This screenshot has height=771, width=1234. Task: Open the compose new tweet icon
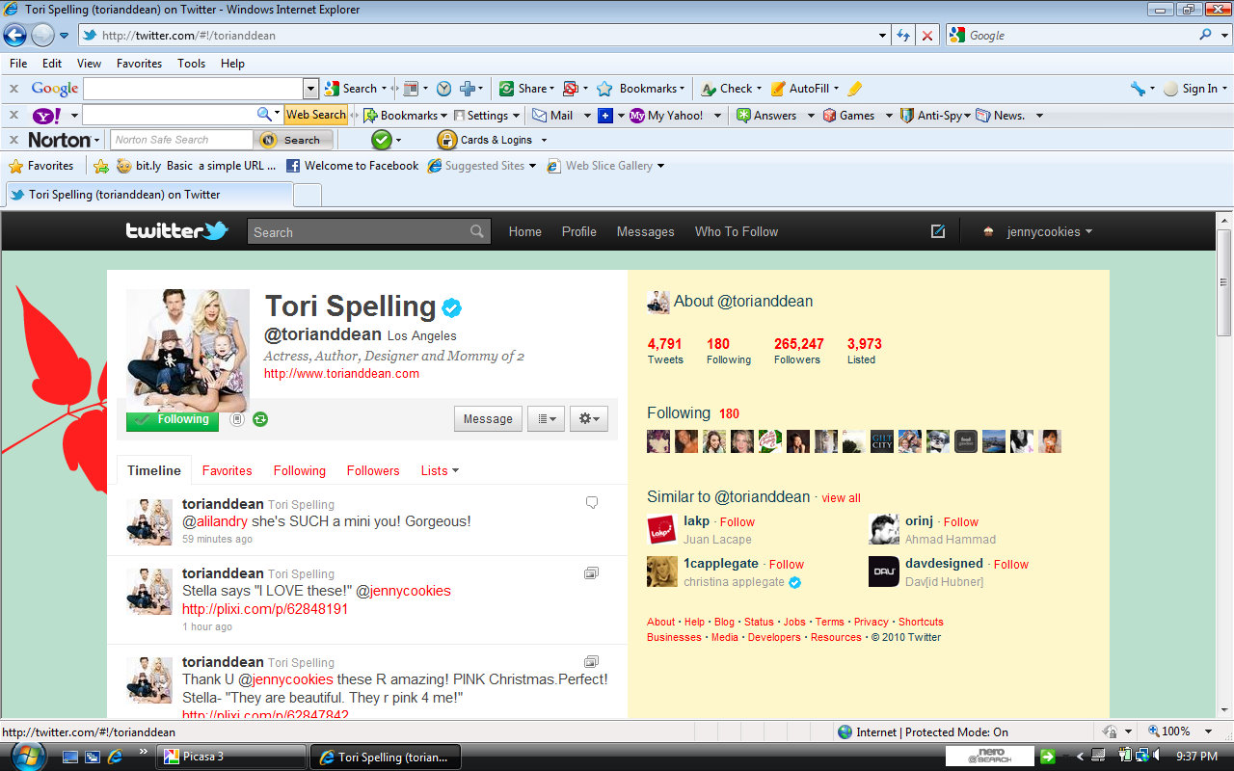[938, 231]
